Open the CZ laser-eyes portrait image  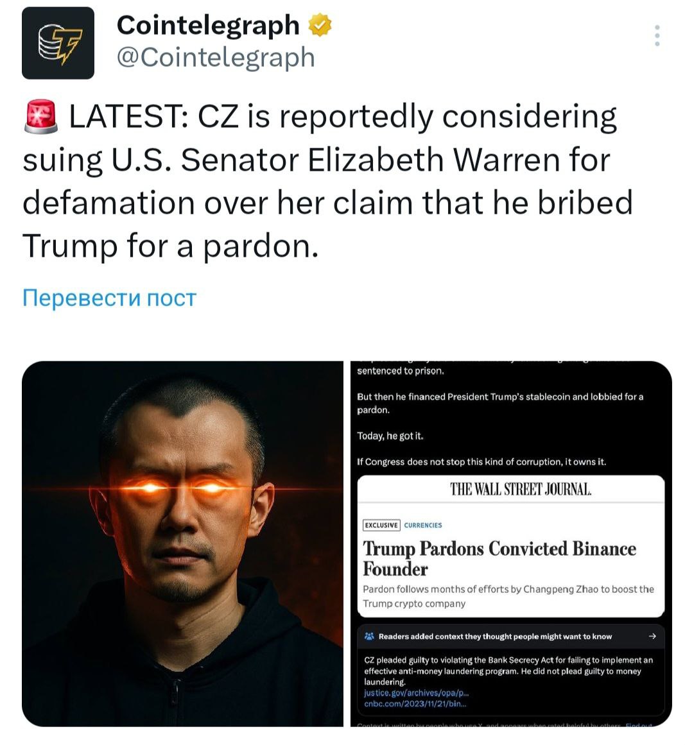(182, 544)
